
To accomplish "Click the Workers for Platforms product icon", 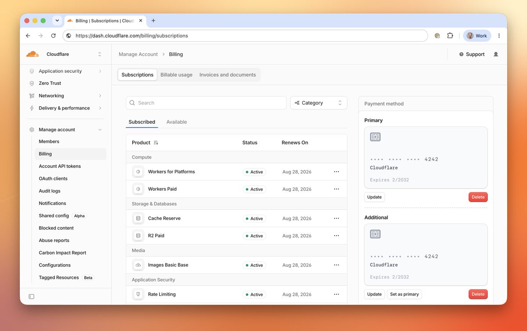I will (x=138, y=172).
